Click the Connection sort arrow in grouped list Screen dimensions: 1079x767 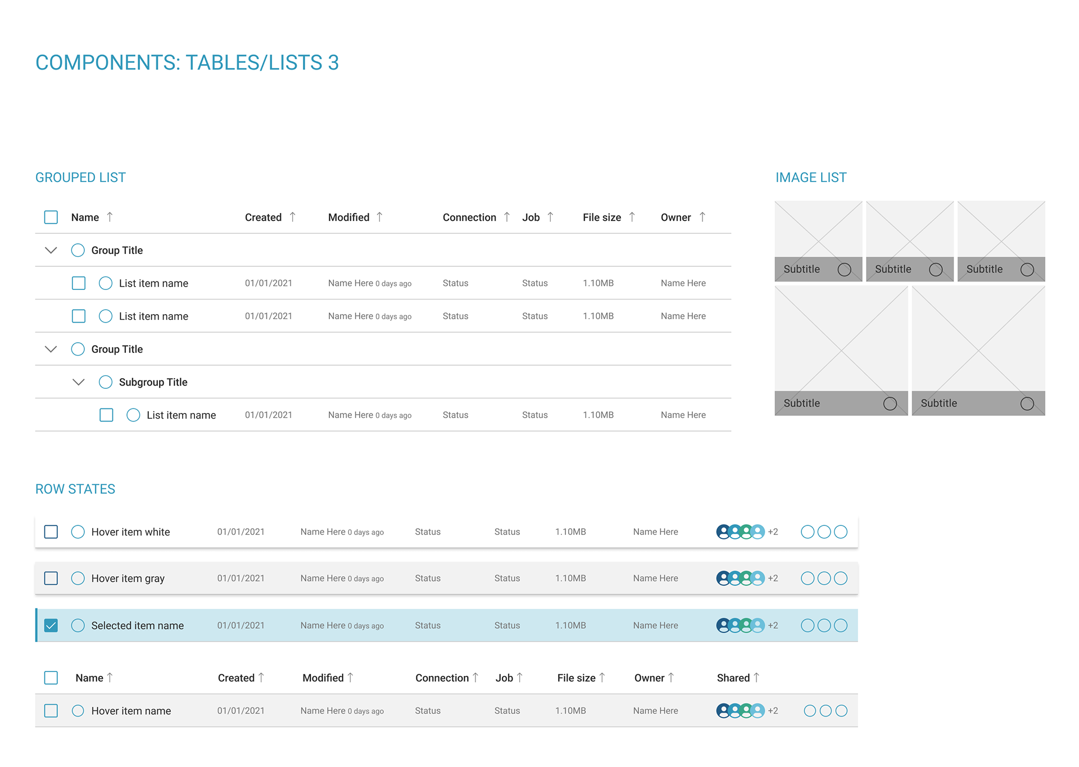[x=506, y=217]
